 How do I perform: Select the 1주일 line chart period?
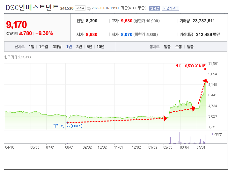(43, 47)
